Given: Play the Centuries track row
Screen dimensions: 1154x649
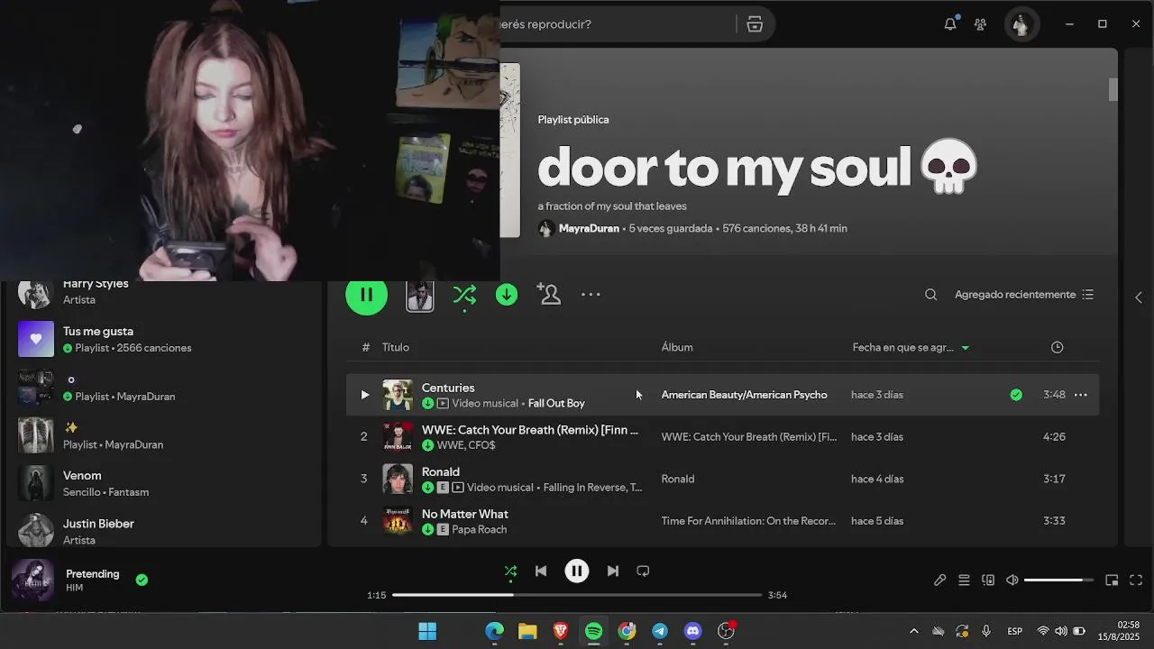Looking at the screenshot, I should tap(364, 395).
